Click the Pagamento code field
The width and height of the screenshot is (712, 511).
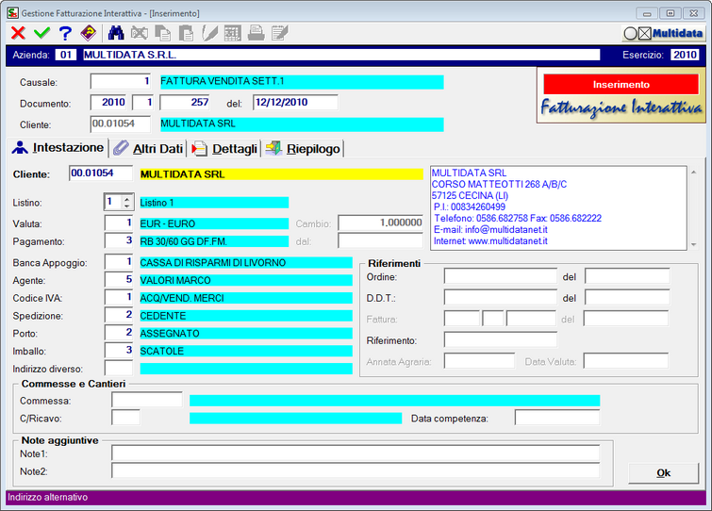click(119, 240)
